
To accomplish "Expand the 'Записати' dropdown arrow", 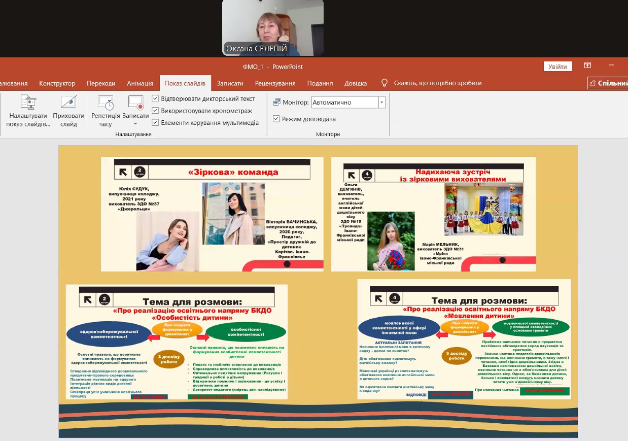I will pyautogui.click(x=135, y=124).
